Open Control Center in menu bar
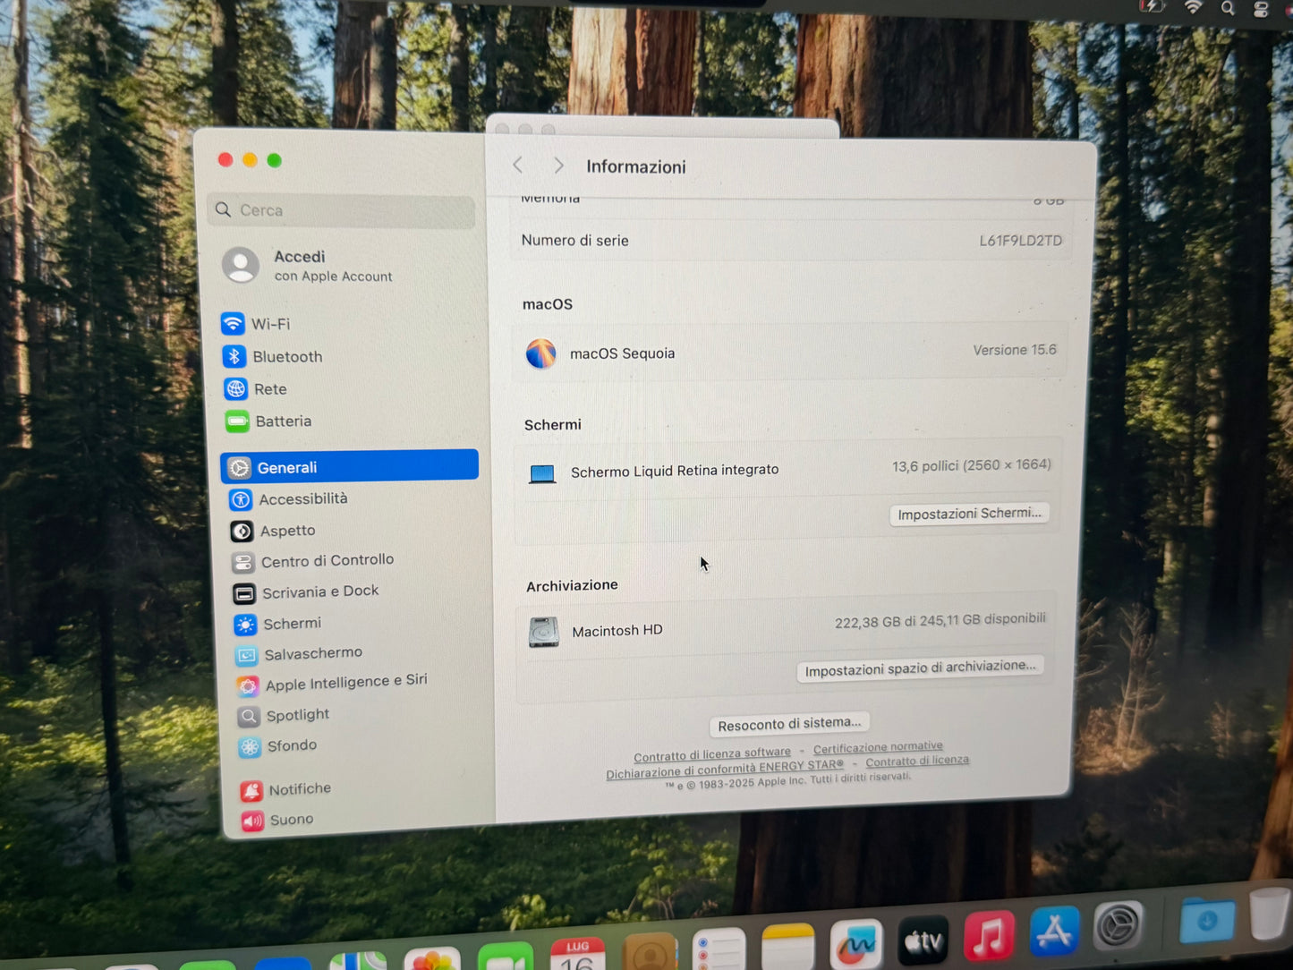Screen dimensions: 1293x970 tap(1261, 10)
